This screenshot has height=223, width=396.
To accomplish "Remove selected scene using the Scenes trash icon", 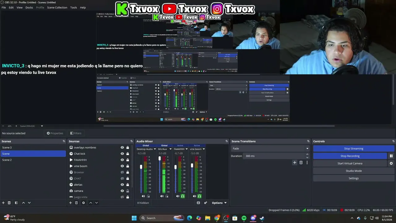I will [9, 203].
